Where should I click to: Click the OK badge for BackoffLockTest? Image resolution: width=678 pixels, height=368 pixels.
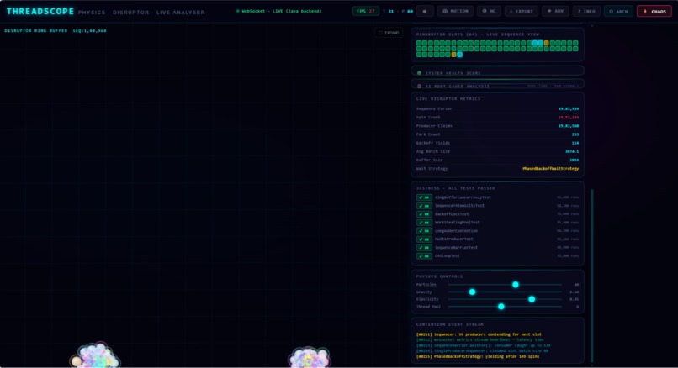click(424, 214)
